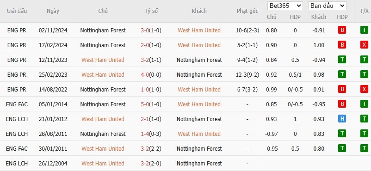The height and width of the screenshot is (171, 371).
Task: Click red X badge for 14/08/2022 match
Action: tap(364, 89)
